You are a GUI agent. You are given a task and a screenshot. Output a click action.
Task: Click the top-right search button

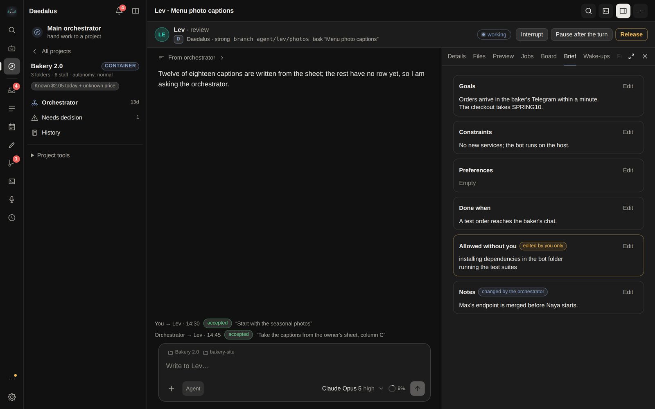[x=588, y=11]
